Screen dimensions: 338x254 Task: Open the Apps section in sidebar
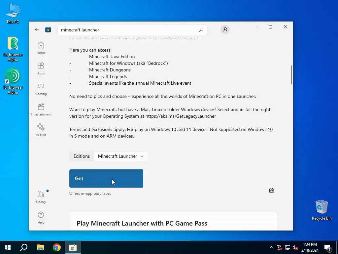41,68
